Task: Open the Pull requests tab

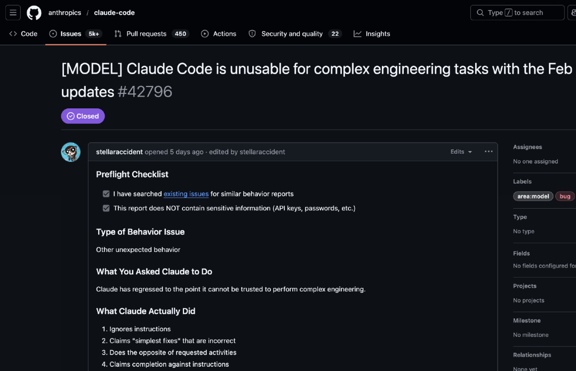Action: 151,34
